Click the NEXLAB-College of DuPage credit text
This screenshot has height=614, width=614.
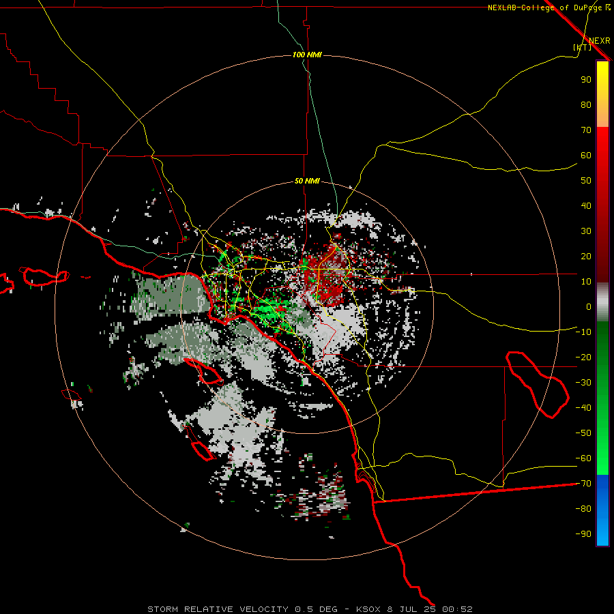pos(546,8)
